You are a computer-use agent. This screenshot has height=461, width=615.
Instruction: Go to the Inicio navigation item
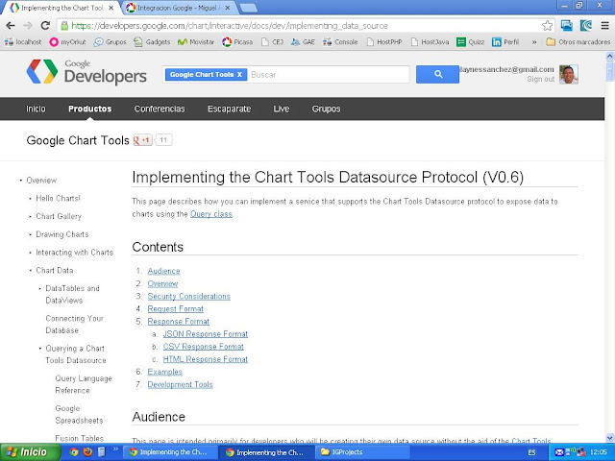point(36,109)
